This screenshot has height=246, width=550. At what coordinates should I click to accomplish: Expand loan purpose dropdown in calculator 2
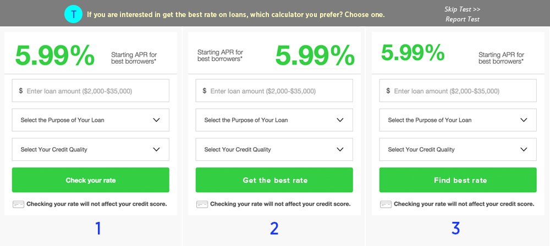(274, 120)
